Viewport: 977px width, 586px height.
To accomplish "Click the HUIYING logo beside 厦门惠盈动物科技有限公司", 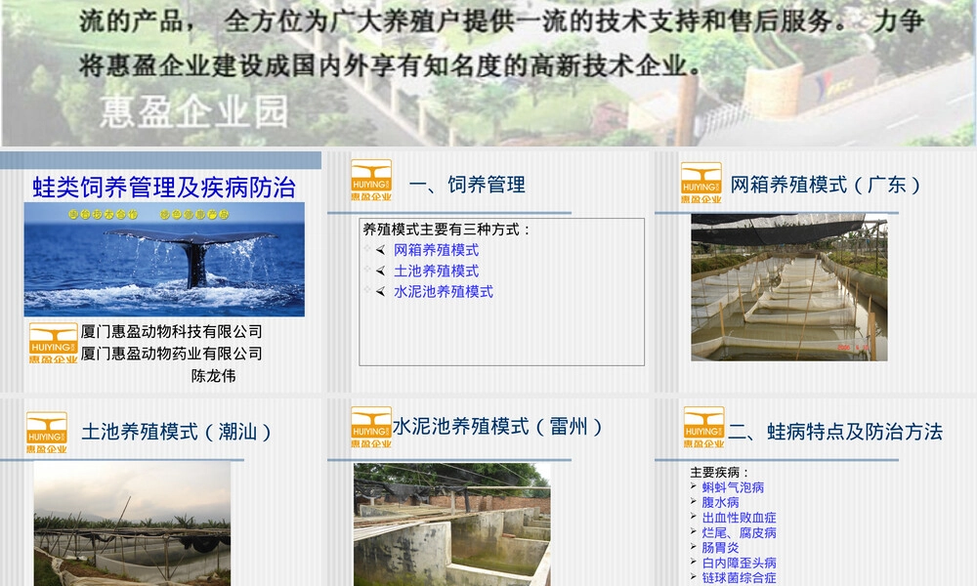I will click(53, 343).
